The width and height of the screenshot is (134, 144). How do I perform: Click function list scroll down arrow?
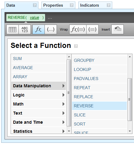click(x=130, y=131)
